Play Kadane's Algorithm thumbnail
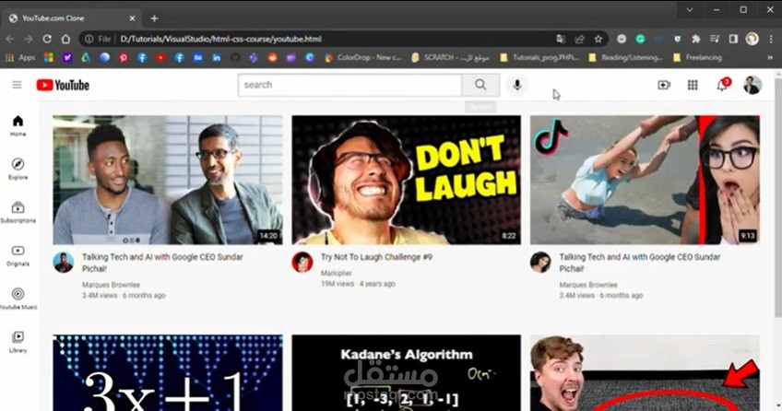The width and height of the screenshot is (782, 411). pos(406,372)
